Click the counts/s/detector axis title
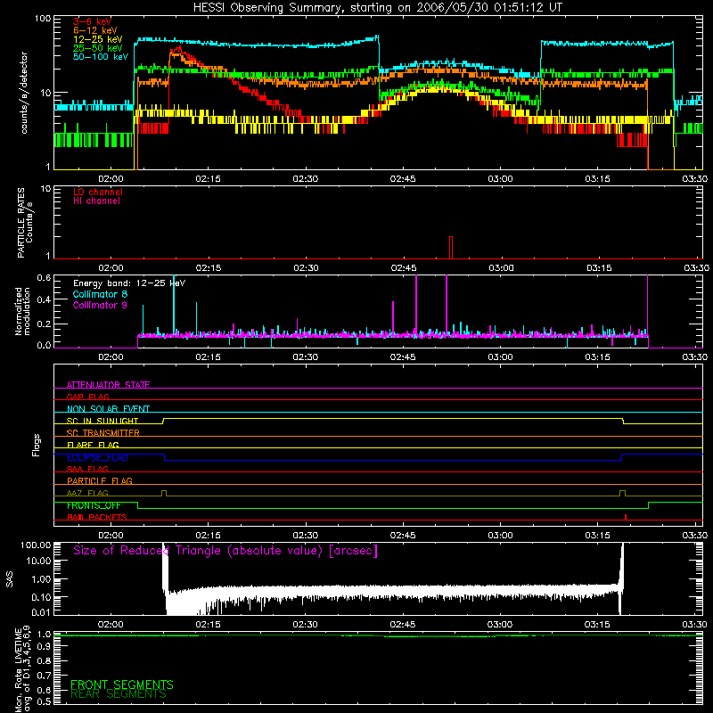Screen dimensions: 713x713 coord(24,93)
